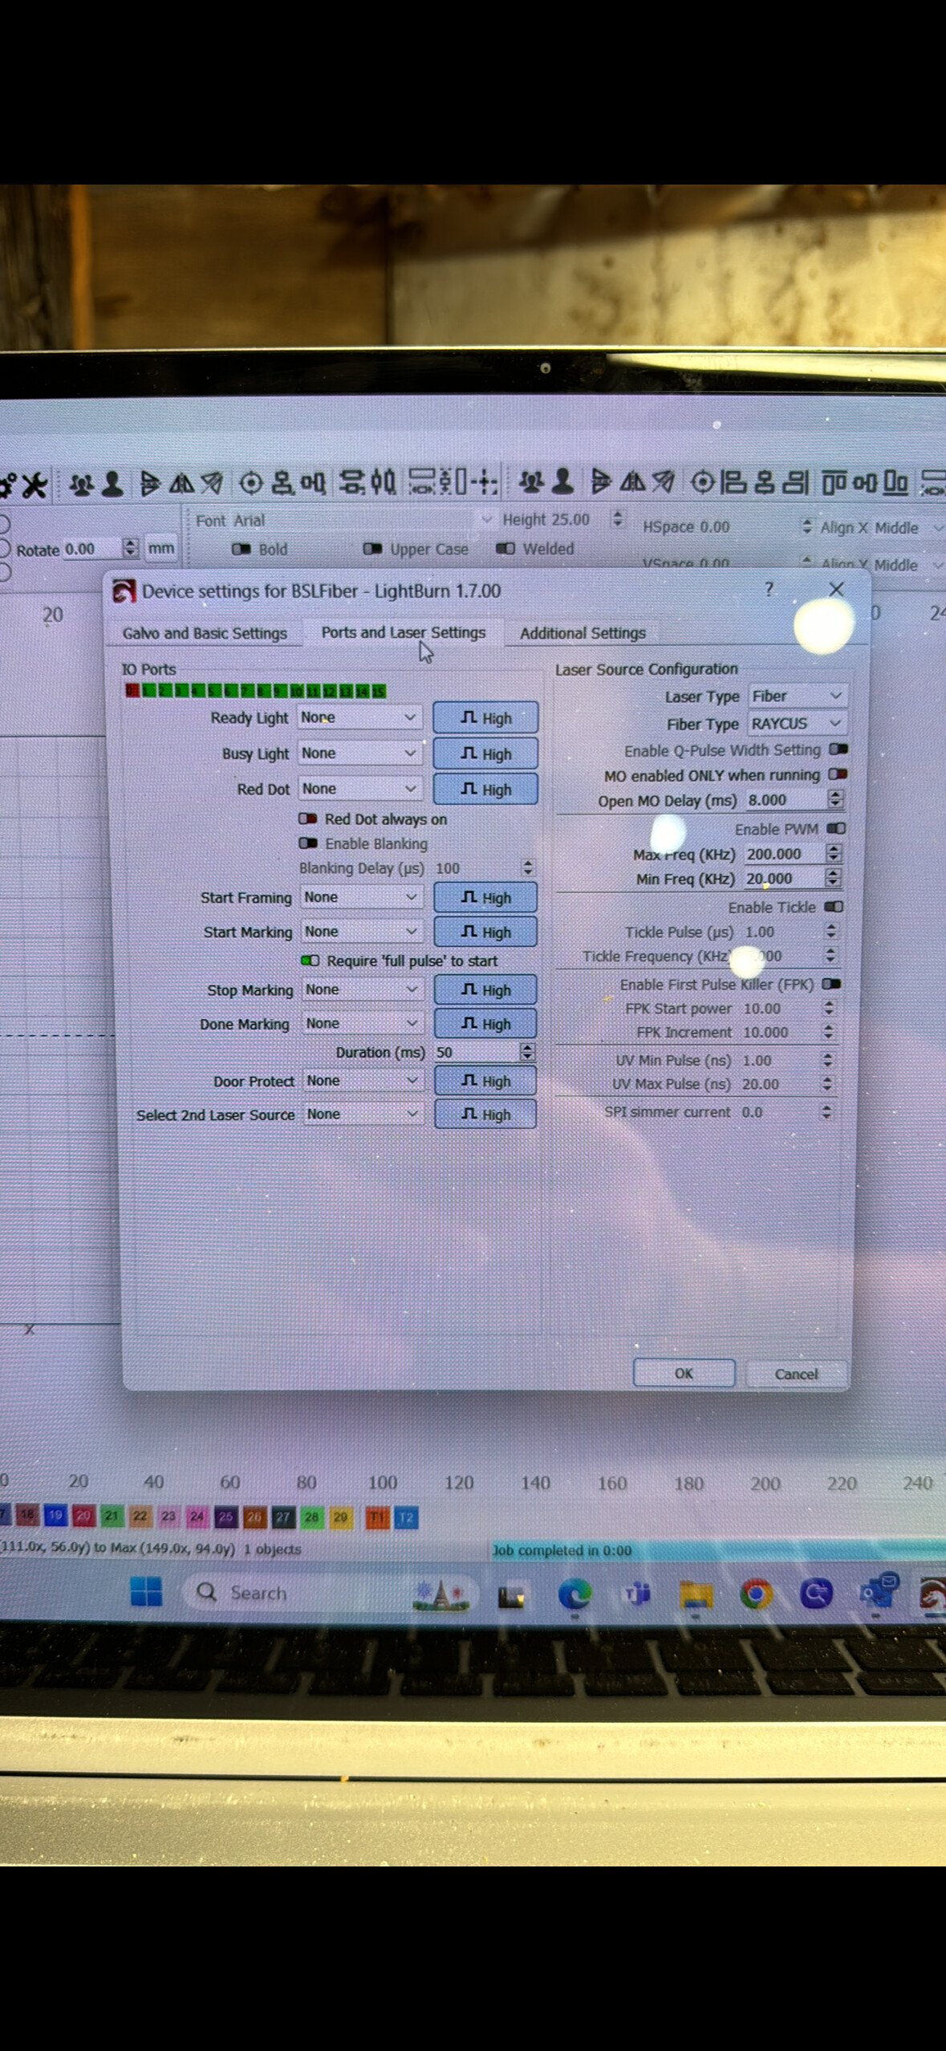Toggle Require 'full pulse' to start
Viewport: 946px width, 2051px height.
[310, 961]
